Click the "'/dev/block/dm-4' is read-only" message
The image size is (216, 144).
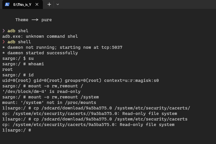(41, 91)
